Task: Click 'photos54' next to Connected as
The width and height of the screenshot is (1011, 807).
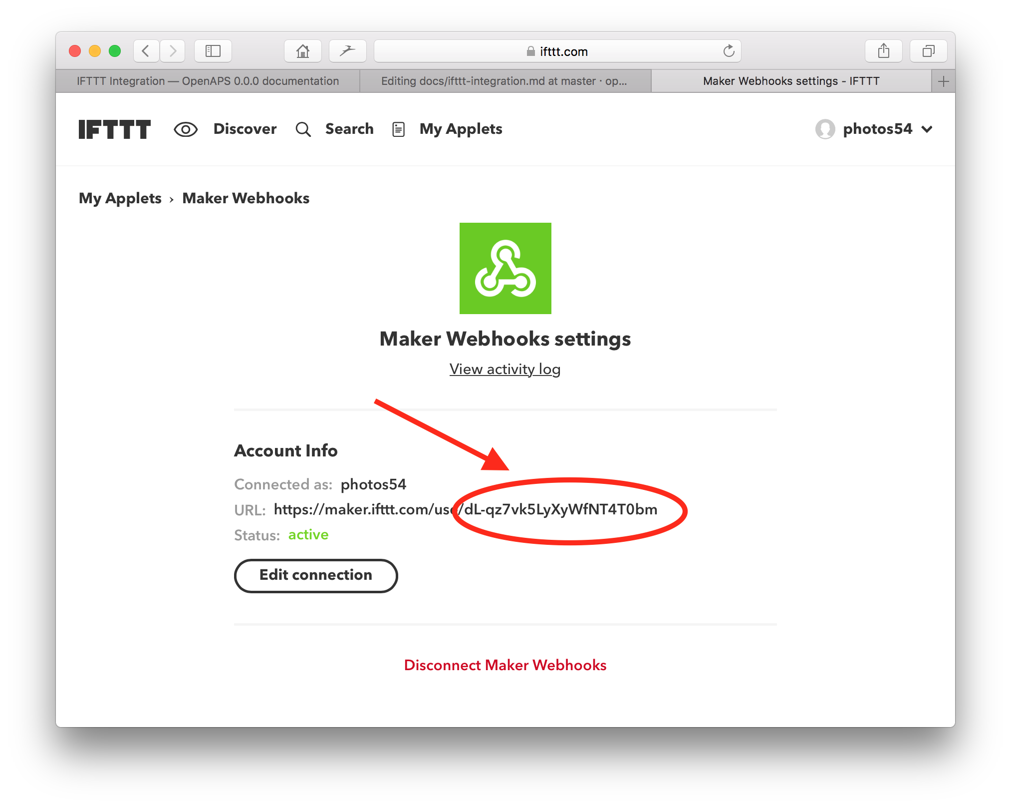Action: pos(373,484)
